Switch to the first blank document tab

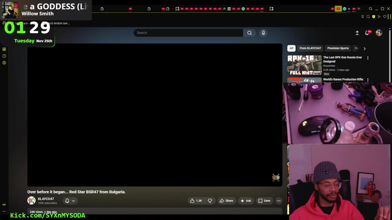[102, 9]
